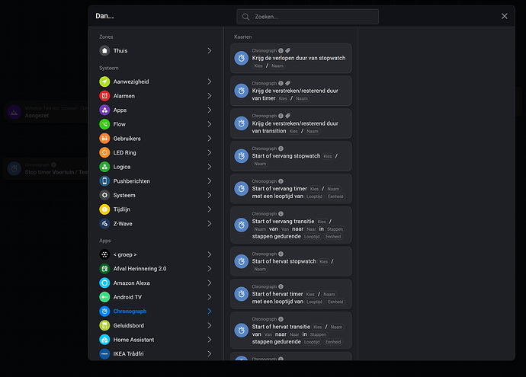Click Aangezet card in background flow
Image resolution: width=526 pixels, height=377 pixels.
click(x=45, y=112)
